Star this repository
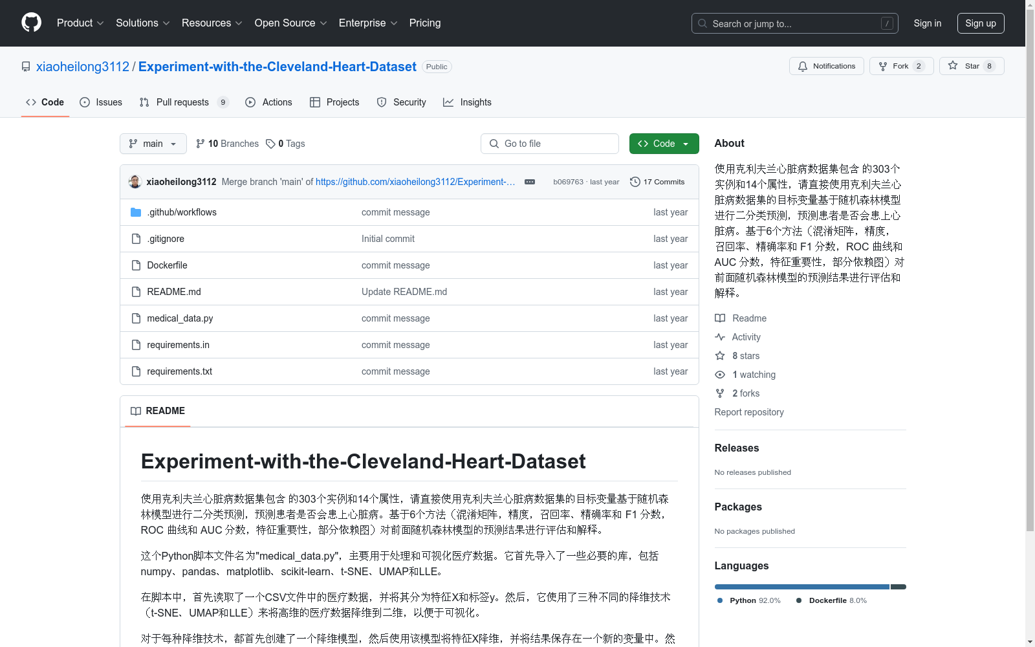Viewport: 1035px width, 647px height. 971,66
